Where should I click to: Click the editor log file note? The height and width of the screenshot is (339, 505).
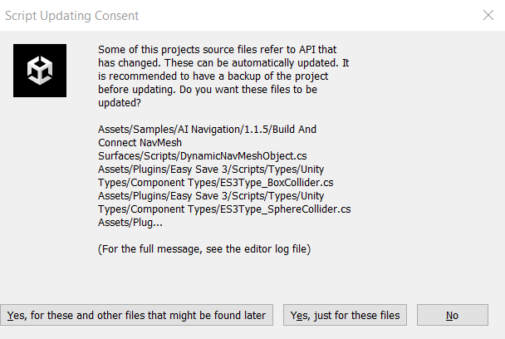click(202, 248)
